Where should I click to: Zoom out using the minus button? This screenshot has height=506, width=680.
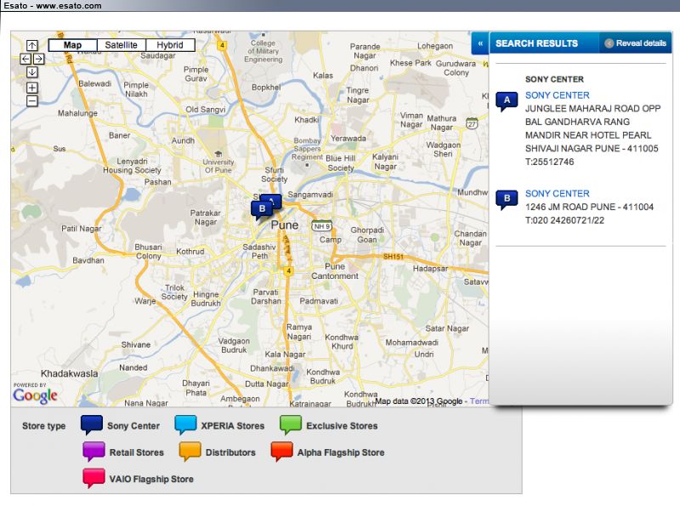31,101
